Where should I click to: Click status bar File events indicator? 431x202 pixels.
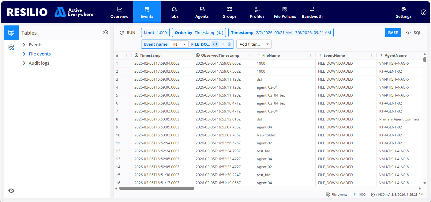tap(337, 194)
